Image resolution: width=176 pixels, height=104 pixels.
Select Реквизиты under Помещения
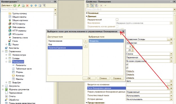pos(21,65)
